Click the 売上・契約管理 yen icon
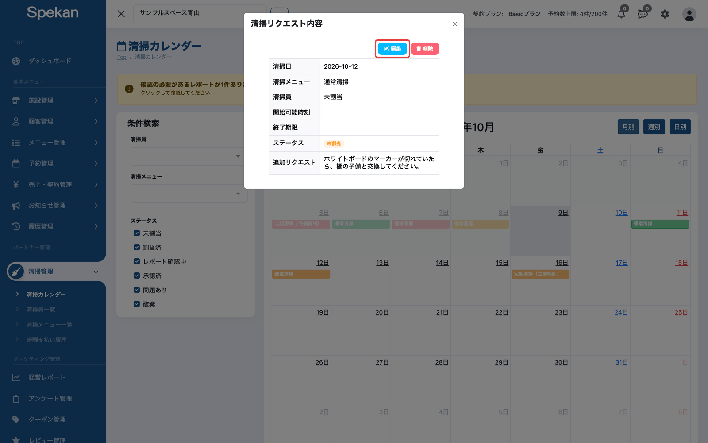Image resolution: width=708 pixels, height=443 pixels. coord(16,184)
